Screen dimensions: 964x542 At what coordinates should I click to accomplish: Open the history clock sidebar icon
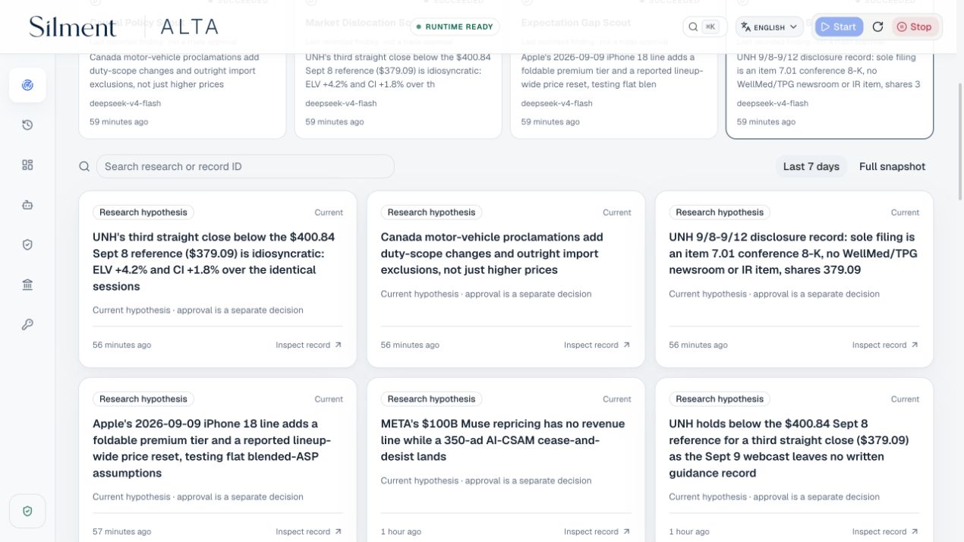27,124
